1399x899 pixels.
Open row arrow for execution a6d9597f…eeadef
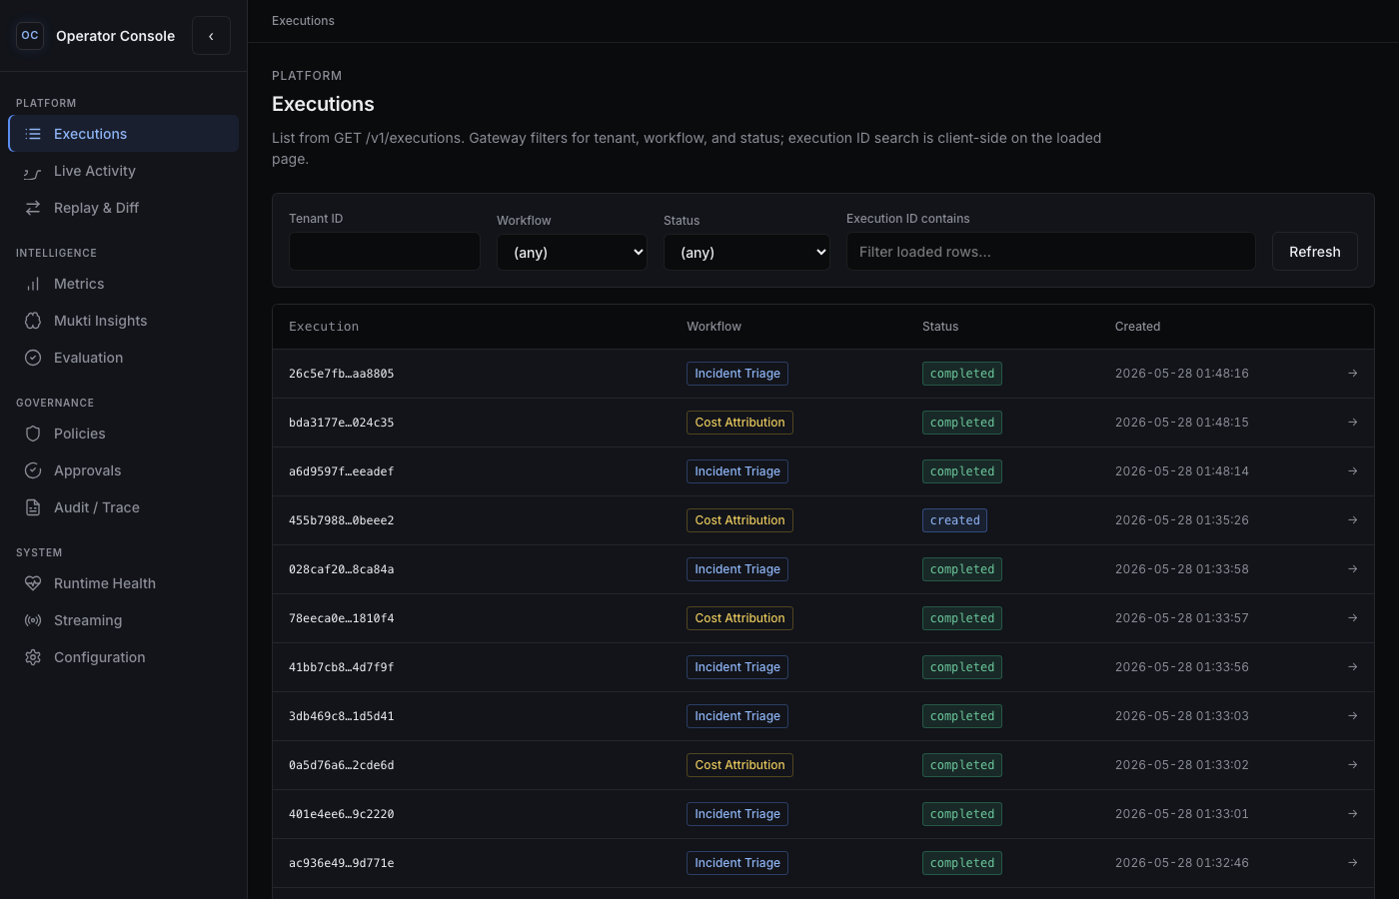1352,471
